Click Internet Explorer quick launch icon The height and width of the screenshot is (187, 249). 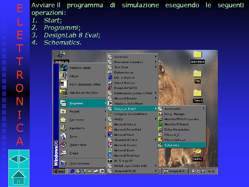(72, 171)
